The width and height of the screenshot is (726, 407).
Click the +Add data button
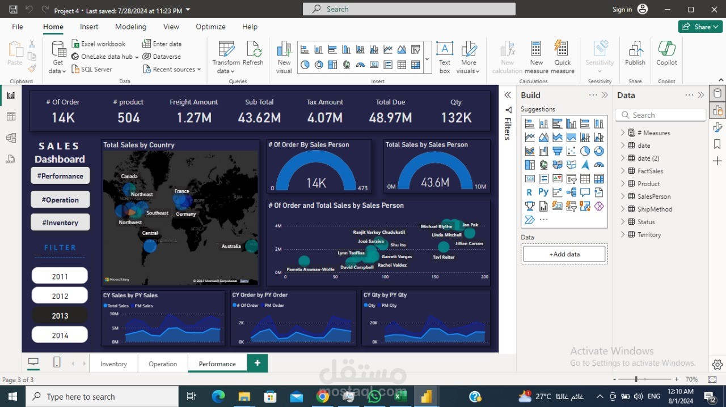[x=564, y=254]
